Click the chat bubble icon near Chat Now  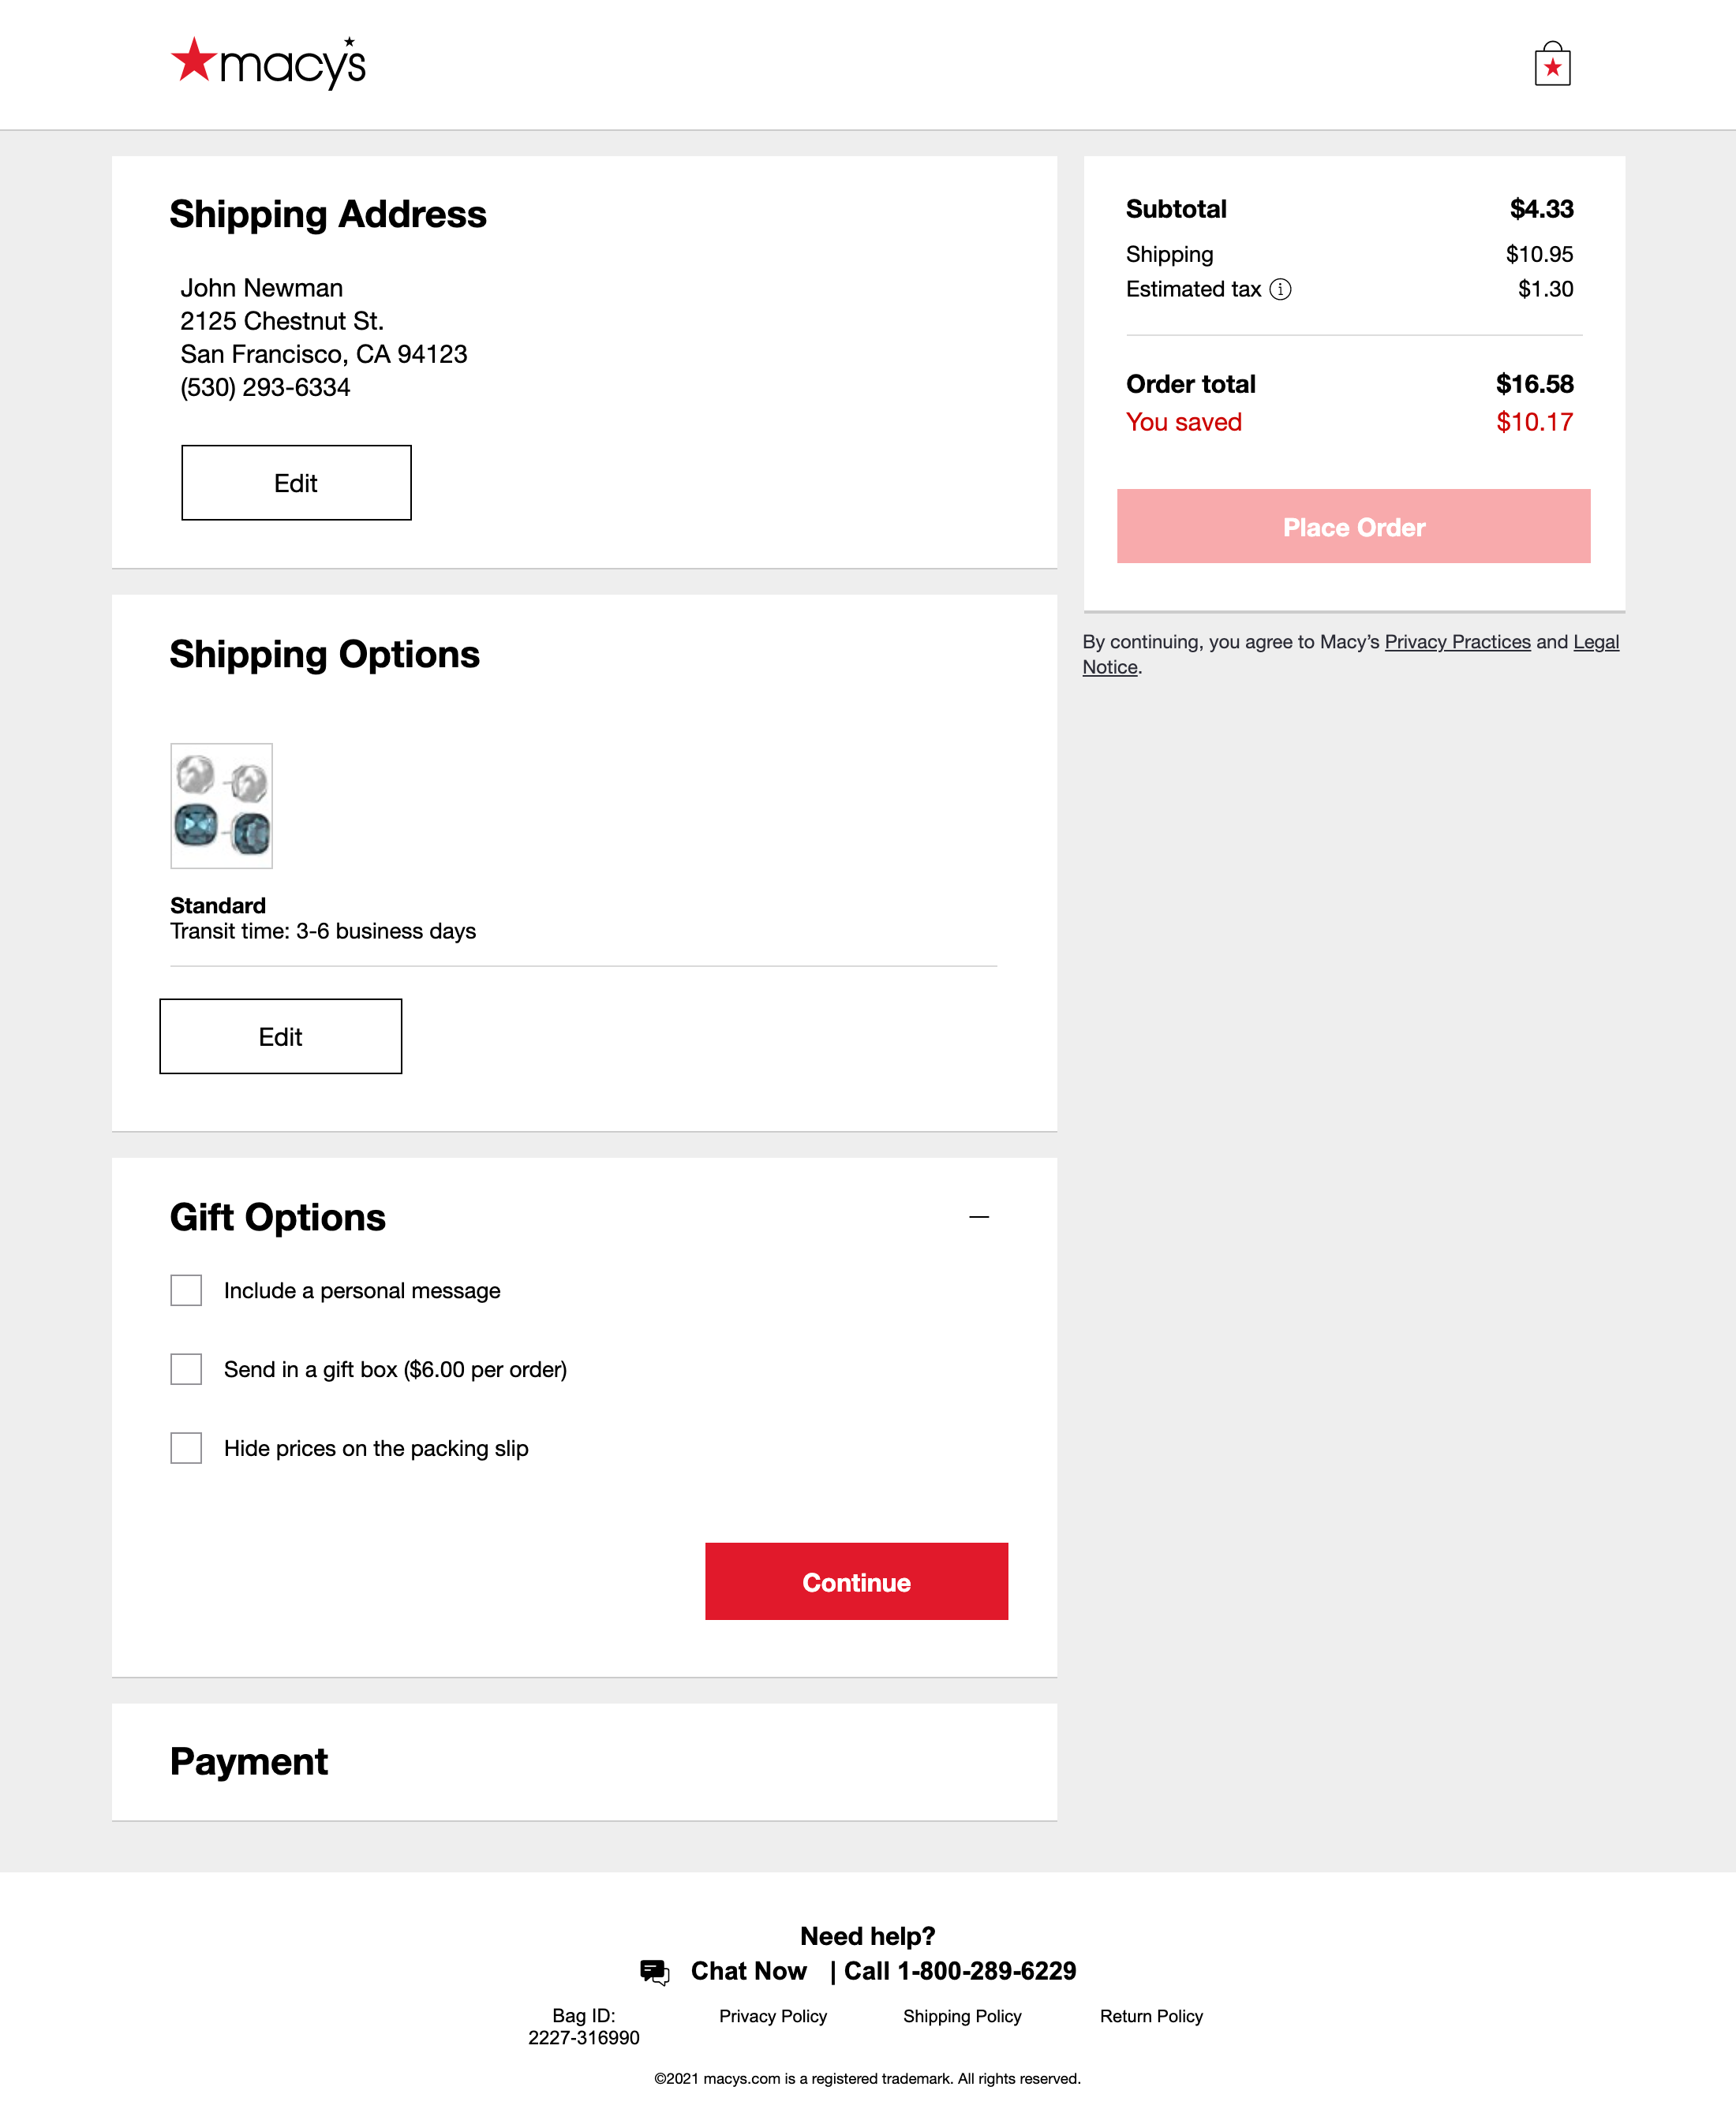pyautogui.click(x=655, y=1971)
